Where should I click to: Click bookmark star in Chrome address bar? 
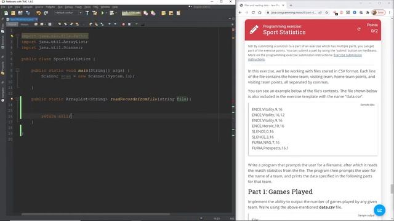(327, 12)
